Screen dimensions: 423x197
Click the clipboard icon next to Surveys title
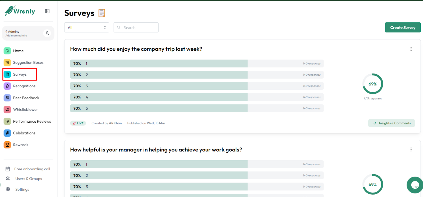(x=102, y=13)
